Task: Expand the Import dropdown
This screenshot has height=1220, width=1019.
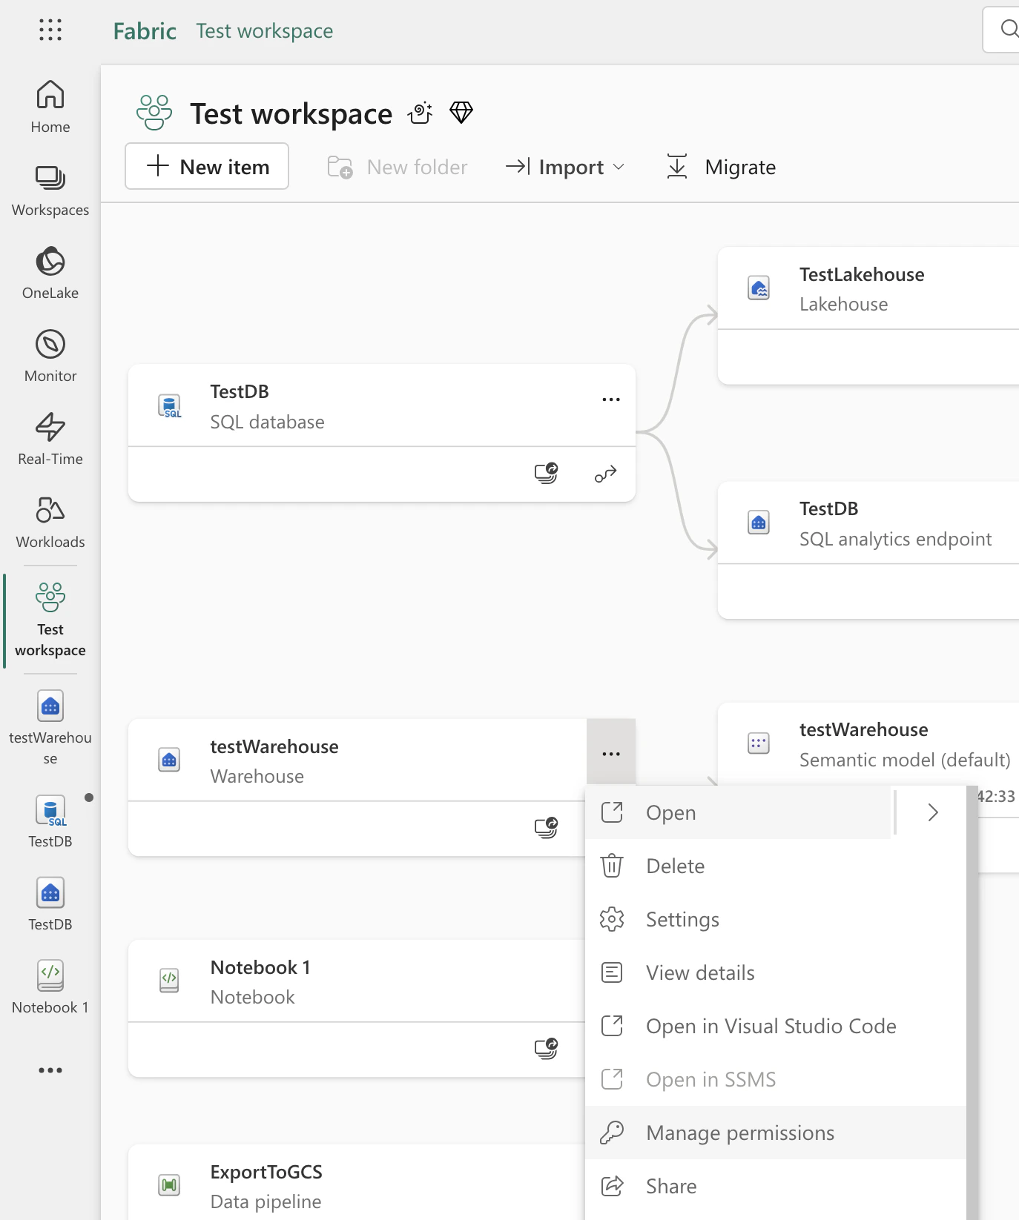Action: click(565, 167)
